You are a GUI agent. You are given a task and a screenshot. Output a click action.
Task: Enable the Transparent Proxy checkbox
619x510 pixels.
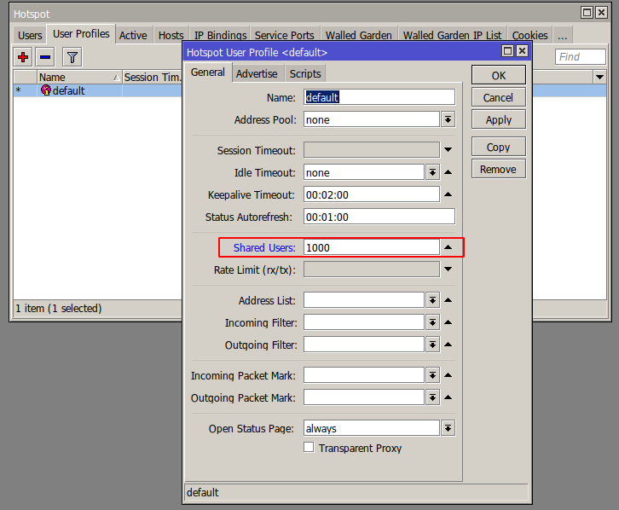click(x=309, y=448)
